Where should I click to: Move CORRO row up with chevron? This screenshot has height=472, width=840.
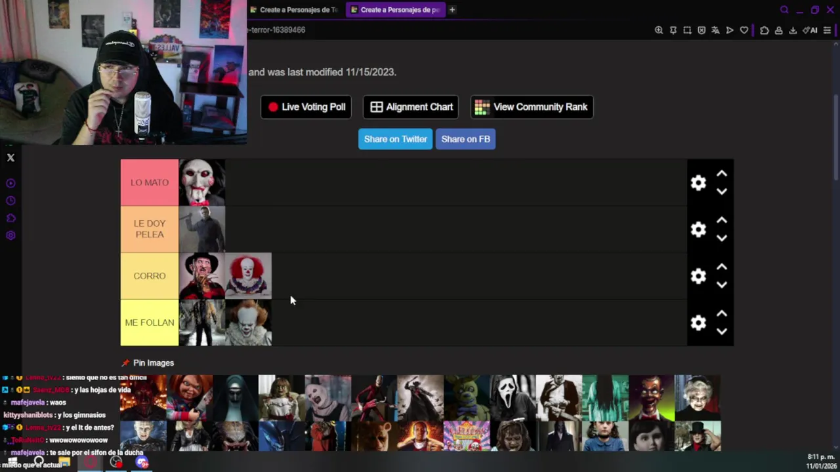[x=722, y=267]
